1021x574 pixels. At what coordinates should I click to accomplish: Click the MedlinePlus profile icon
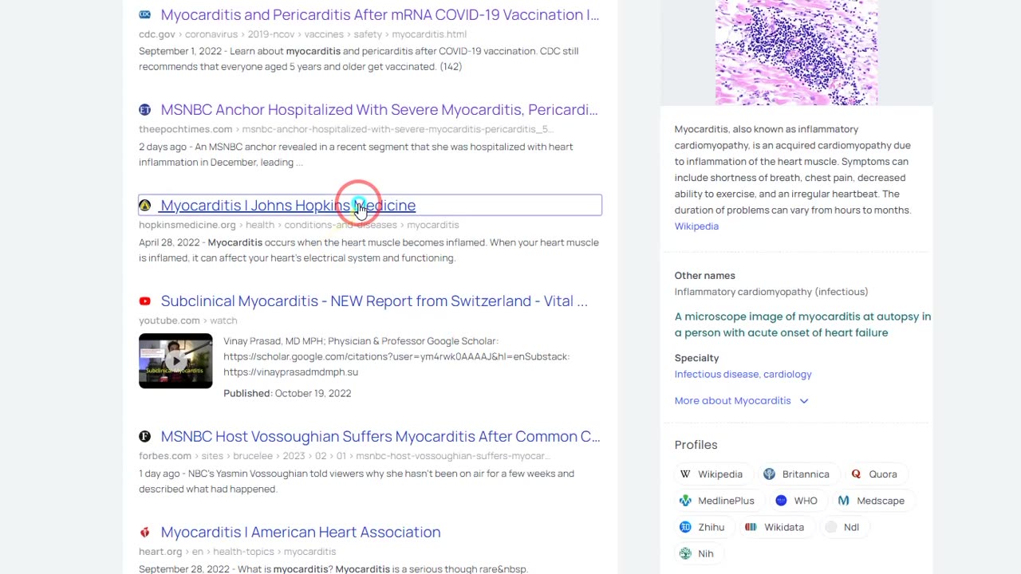pos(685,501)
